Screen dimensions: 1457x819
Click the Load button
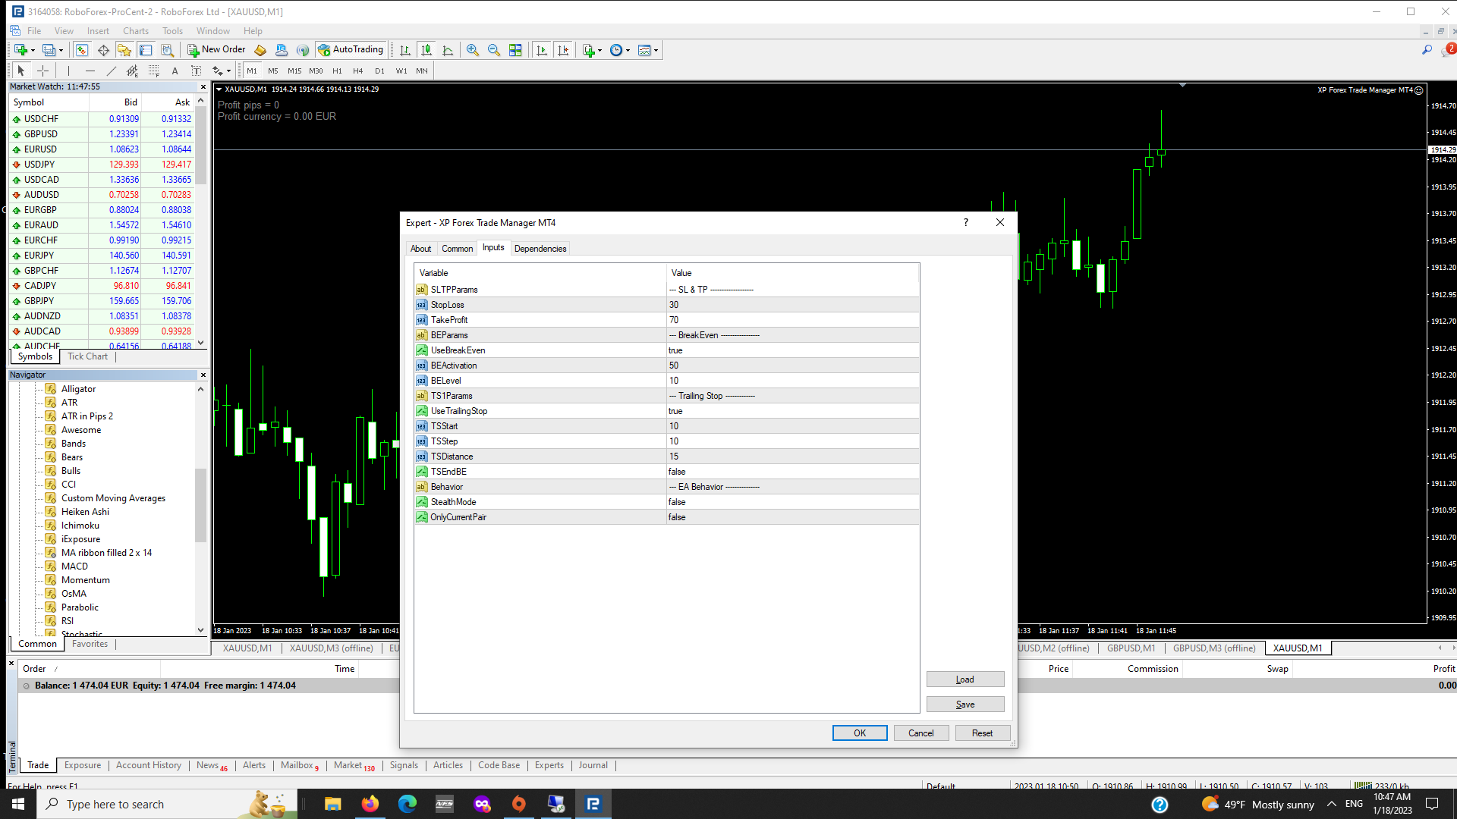coord(965,679)
